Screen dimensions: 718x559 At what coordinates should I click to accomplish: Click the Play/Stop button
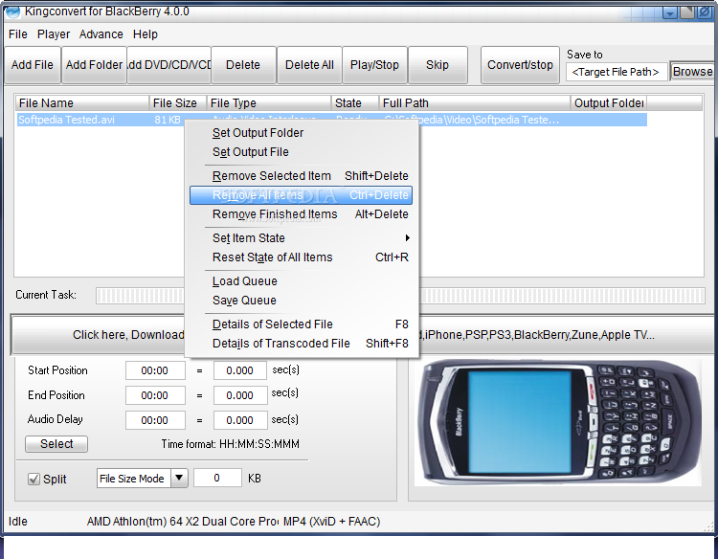tap(374, 65)
